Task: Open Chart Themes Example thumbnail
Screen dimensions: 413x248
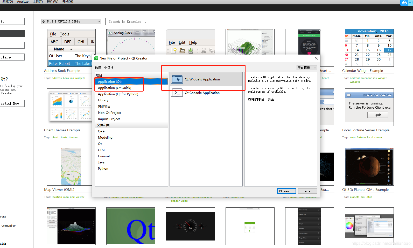Action: (69, 107)
